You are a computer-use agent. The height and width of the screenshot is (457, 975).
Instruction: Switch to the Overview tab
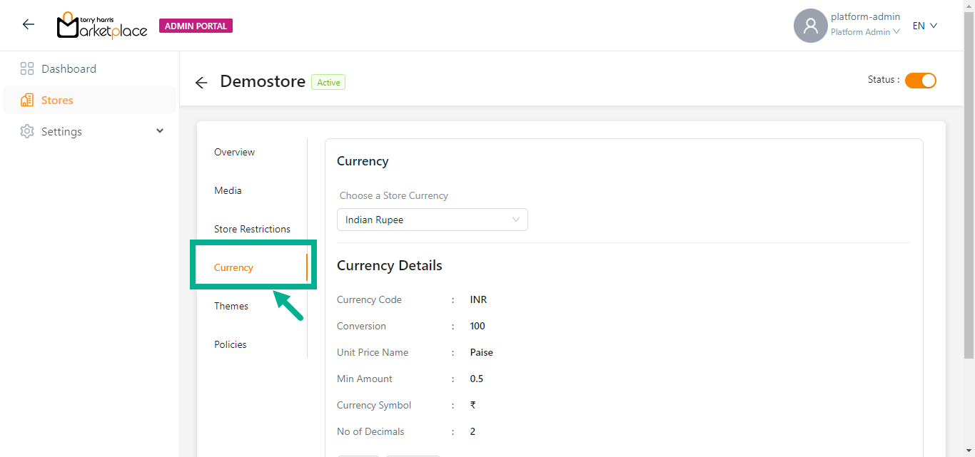[234, 152]
